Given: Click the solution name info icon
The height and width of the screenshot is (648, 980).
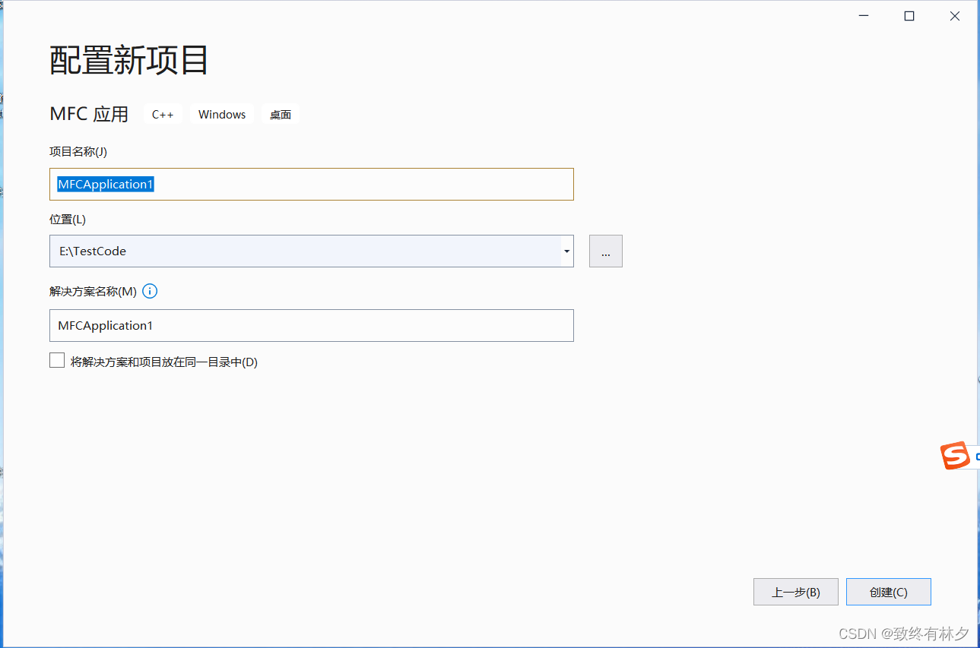Looking at the screenshot, I should (150, 291).
